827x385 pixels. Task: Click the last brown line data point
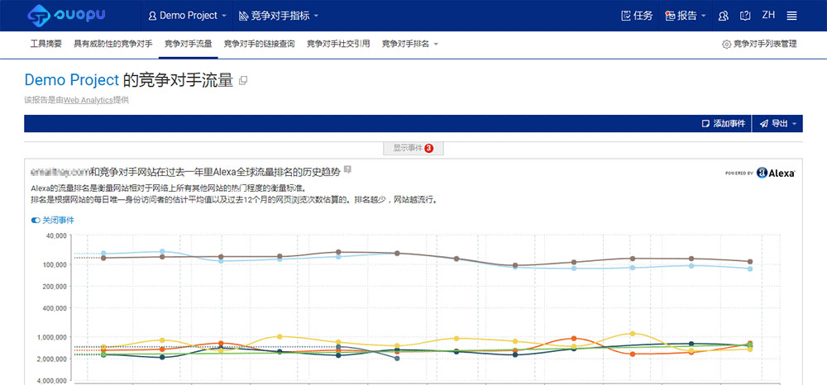pyautogui.click(x=749, y=262)
